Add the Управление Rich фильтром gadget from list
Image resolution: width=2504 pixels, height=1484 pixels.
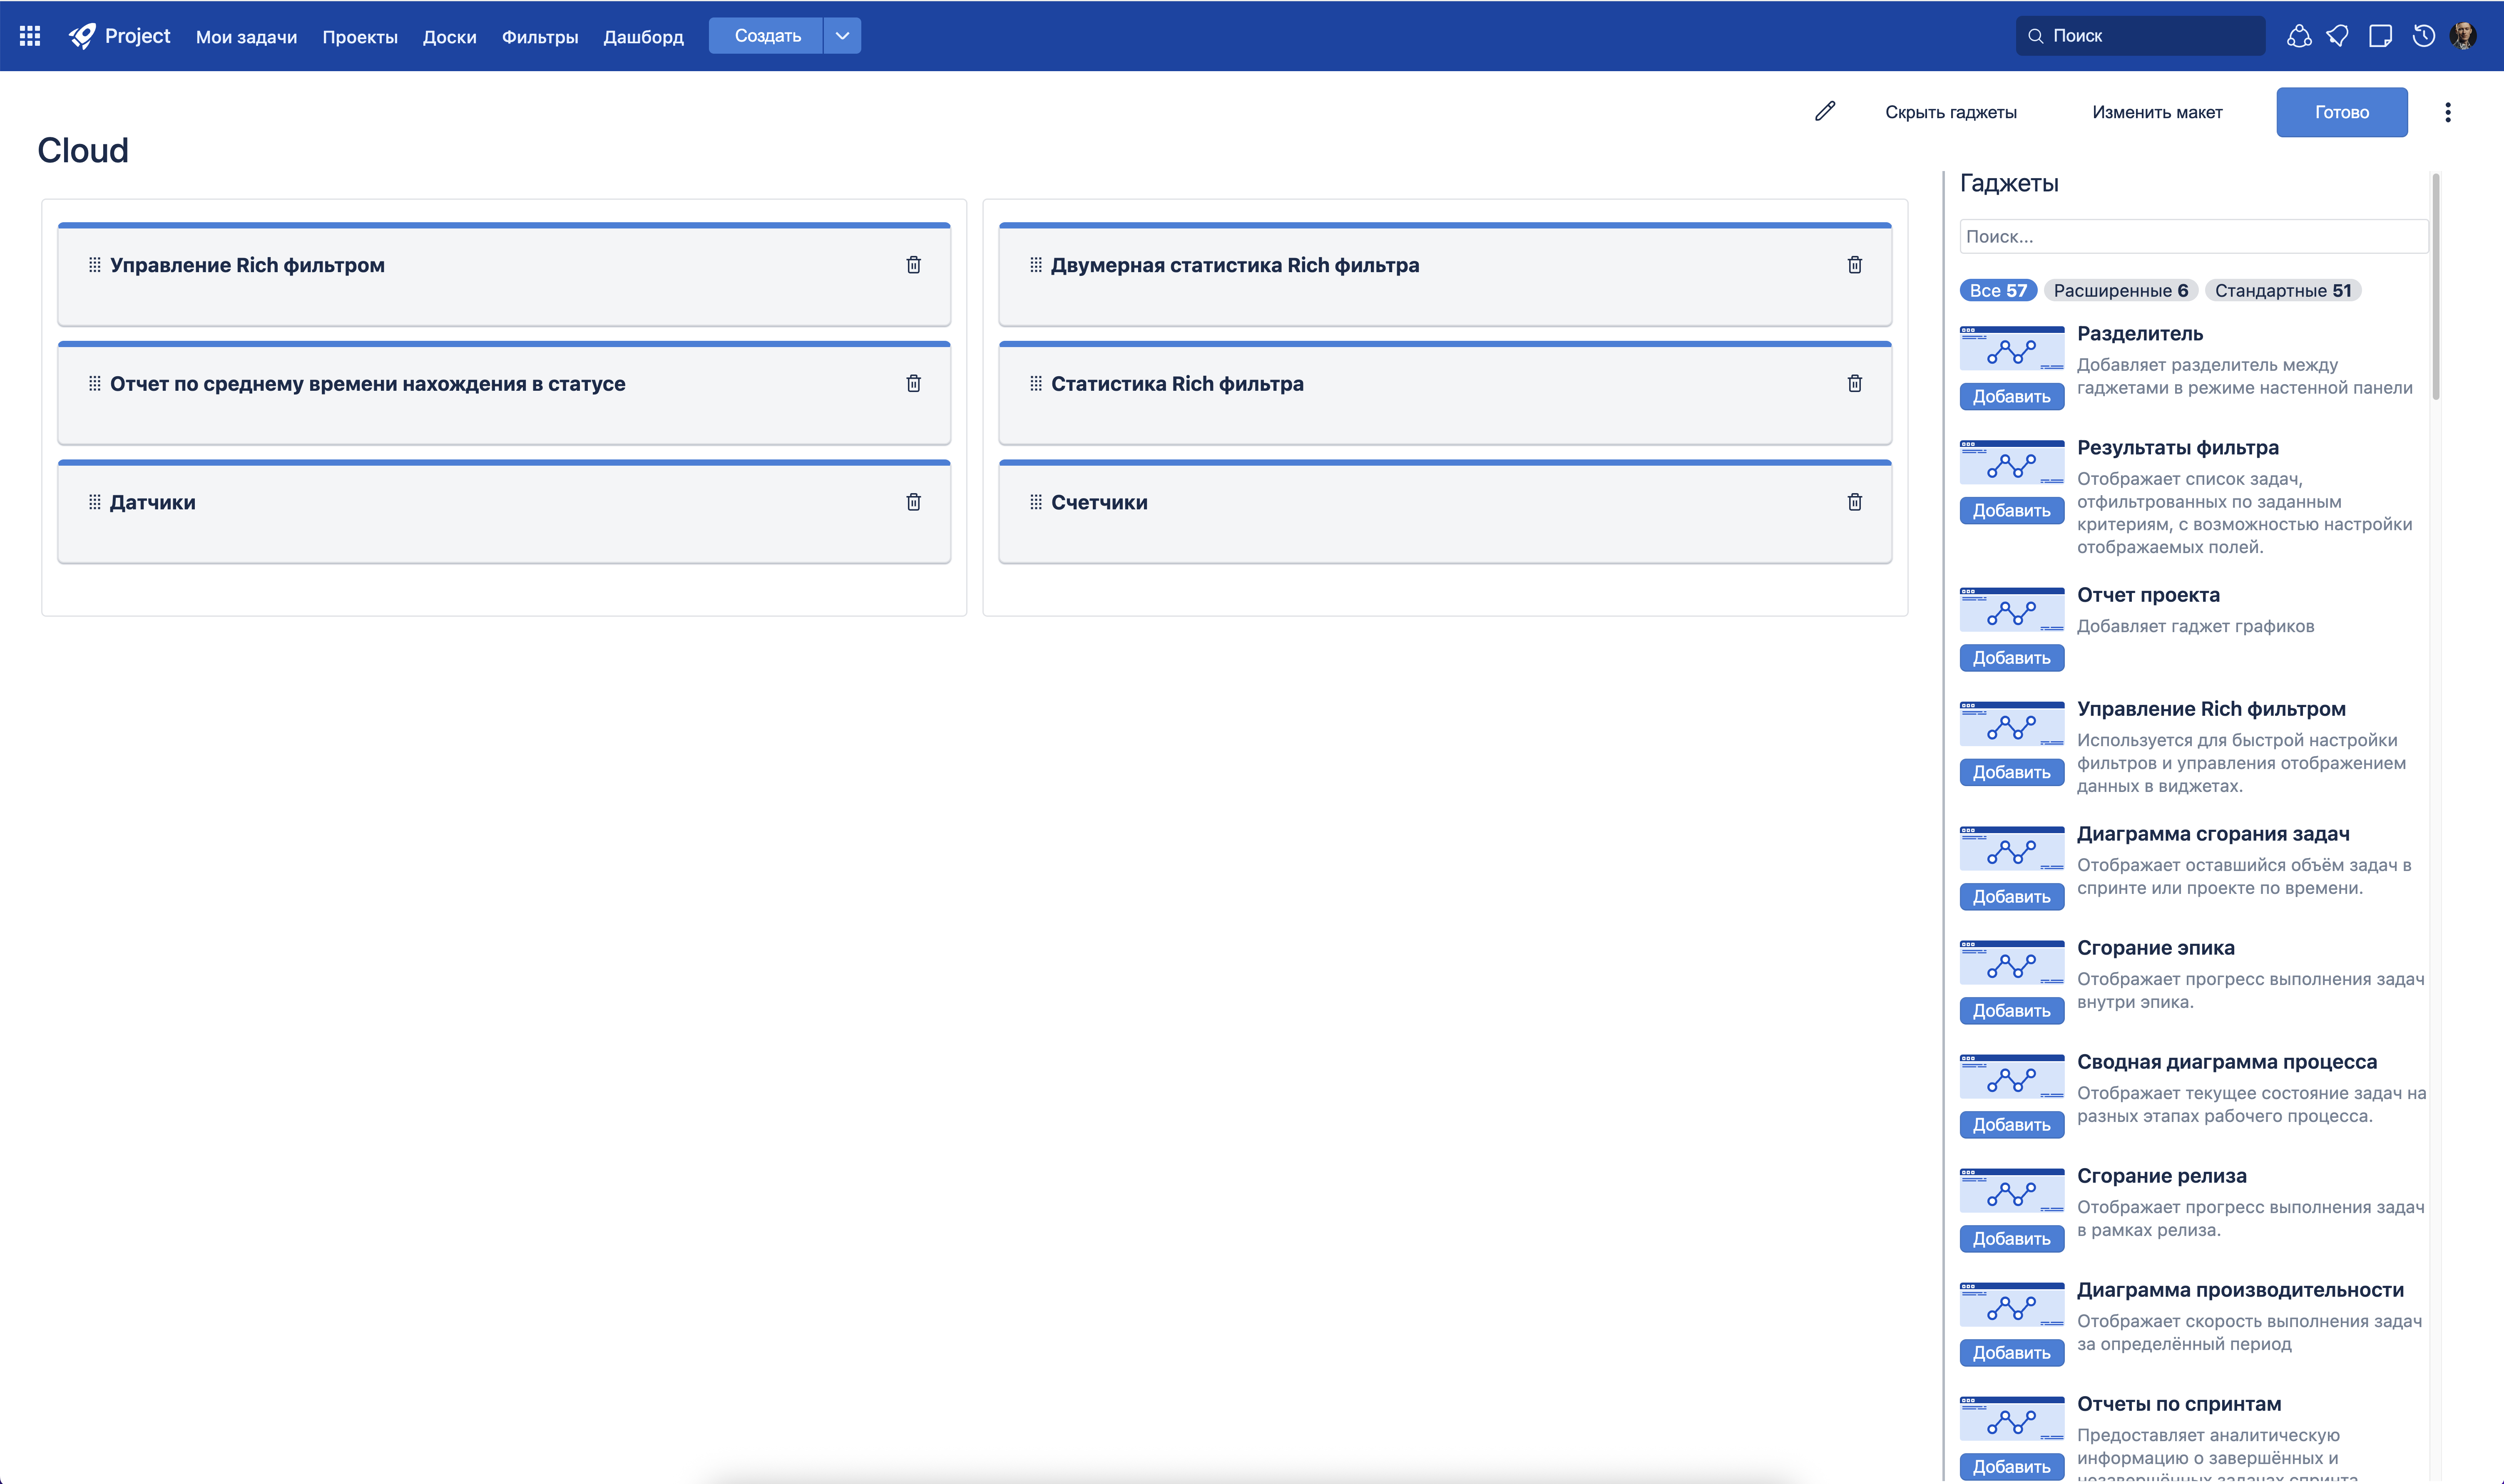point(2012,771)
